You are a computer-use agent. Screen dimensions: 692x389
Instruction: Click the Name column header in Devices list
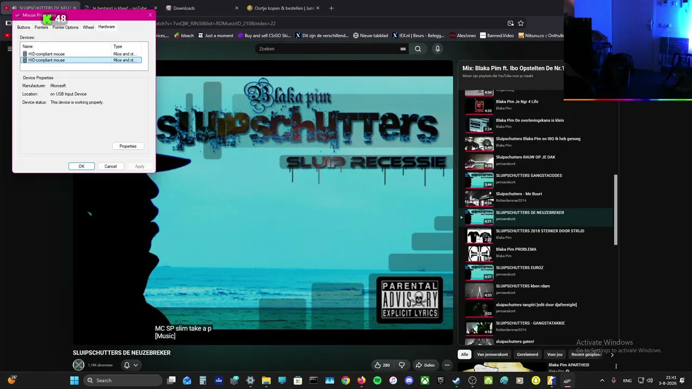point(66,46)
